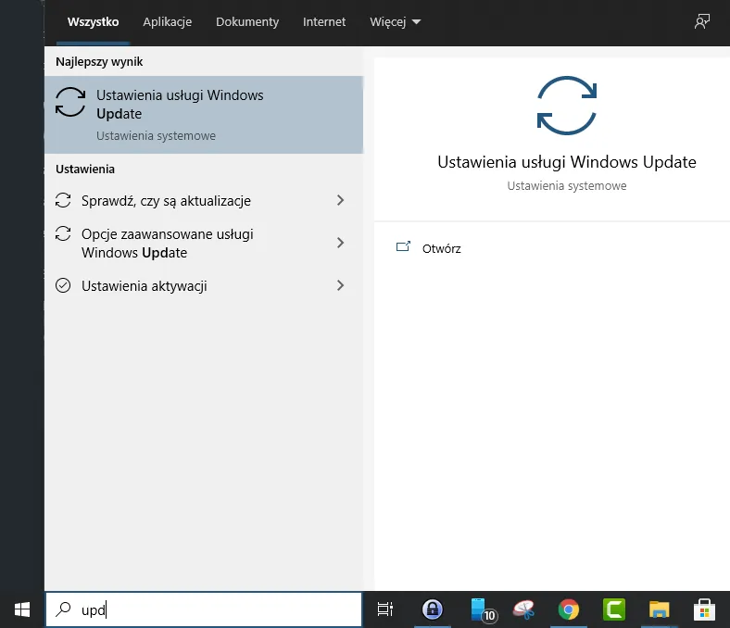Open the KeePass lock icon in taskbar
The height and width of the screenshot is (628, 730).
[x=432, y=609]
